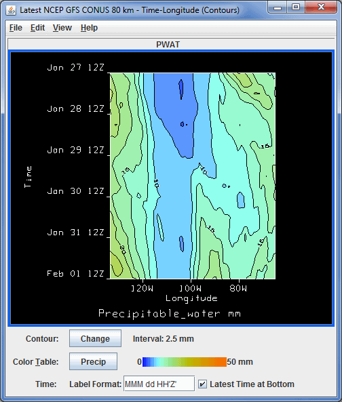Click the 'Interval: 2.5 mm' text
This screenshot has height=402, width=342.
click(x=164, y=339)
